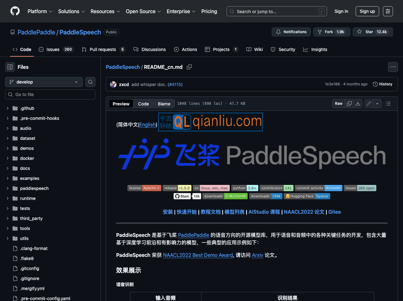Image resolution: width=403 pixels, height=301 pixels.
Task: Open the file outline icon
Action: pyautogui.click(x=388, y=104)
